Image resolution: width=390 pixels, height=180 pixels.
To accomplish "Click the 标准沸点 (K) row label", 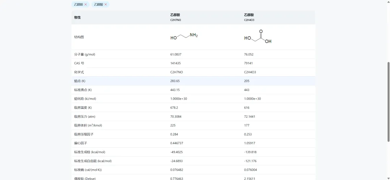I will point(83,90).
